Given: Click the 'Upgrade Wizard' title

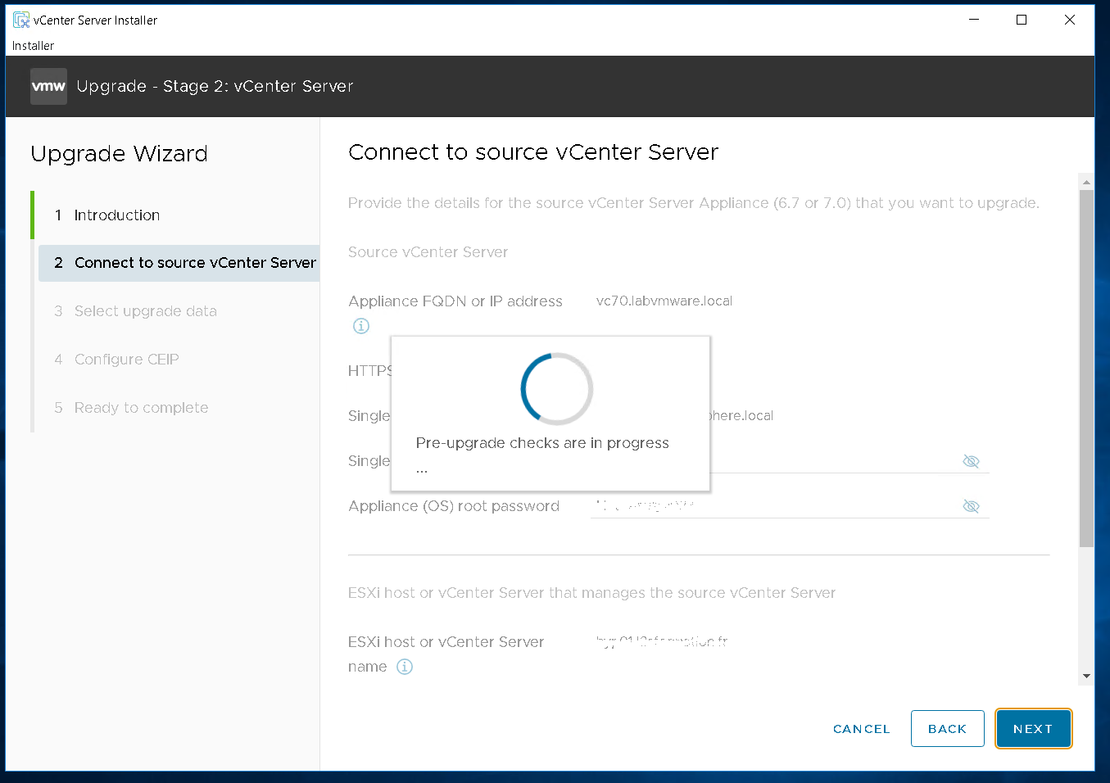Looking at the screenshot, I should 119,154.
